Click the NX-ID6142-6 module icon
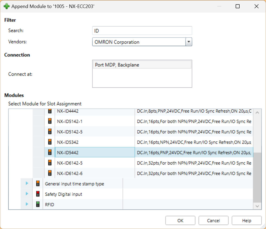Screen dimensions: 266x229 coord(50,173)
